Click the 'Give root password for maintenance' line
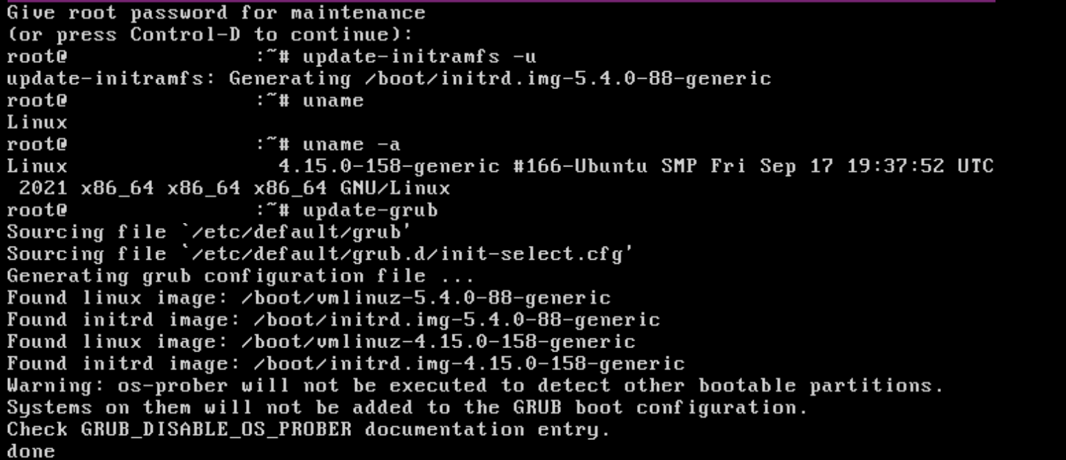 pos(216,12)
